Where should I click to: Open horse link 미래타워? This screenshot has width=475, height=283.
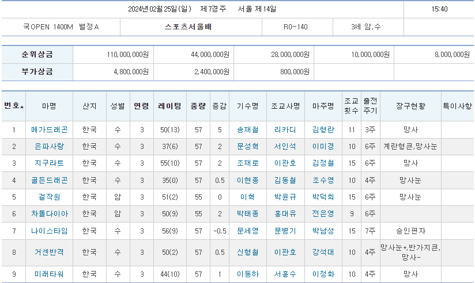pos(50,274)
